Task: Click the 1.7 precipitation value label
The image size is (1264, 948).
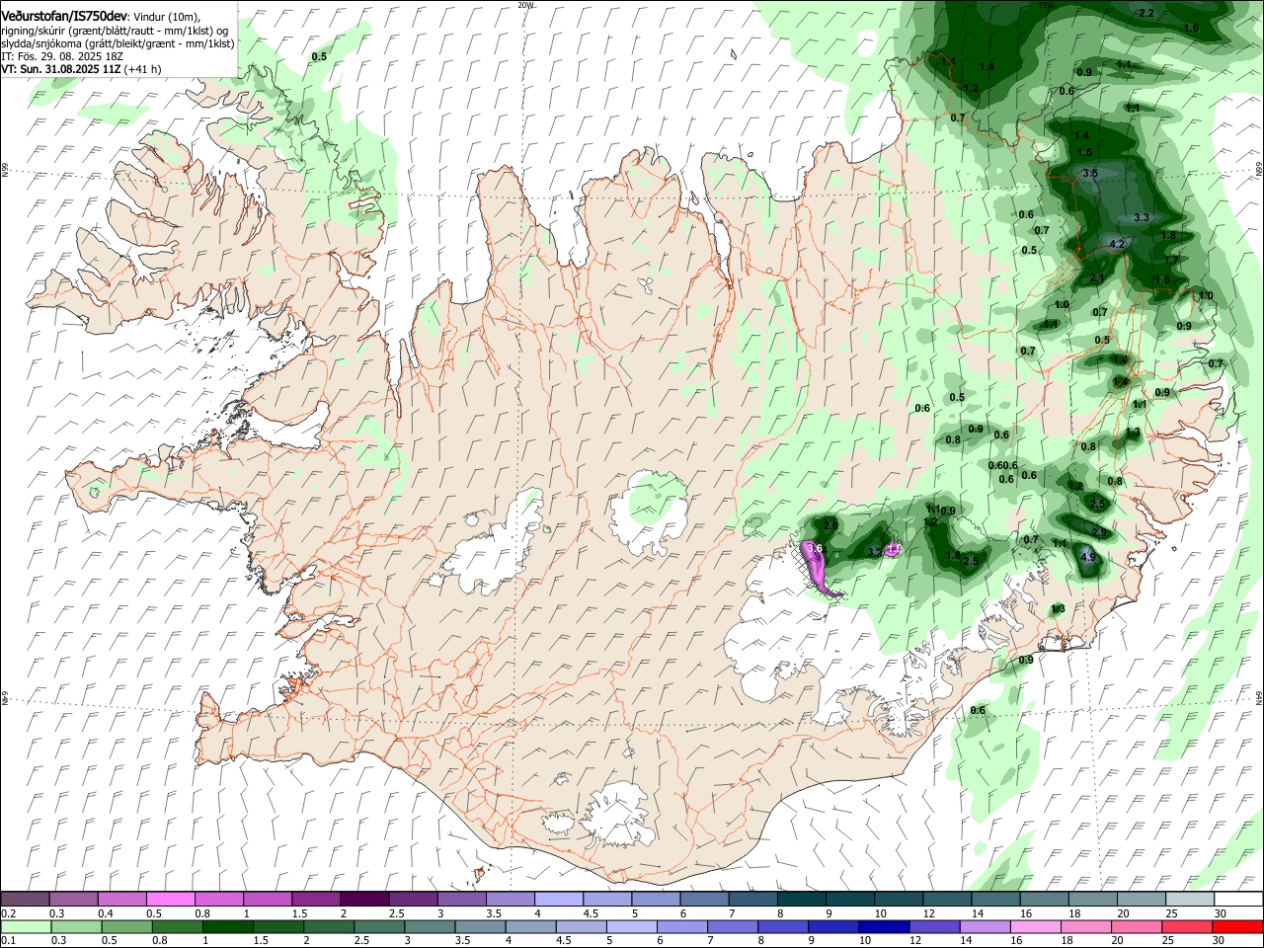Action: tap(1171, 260)
